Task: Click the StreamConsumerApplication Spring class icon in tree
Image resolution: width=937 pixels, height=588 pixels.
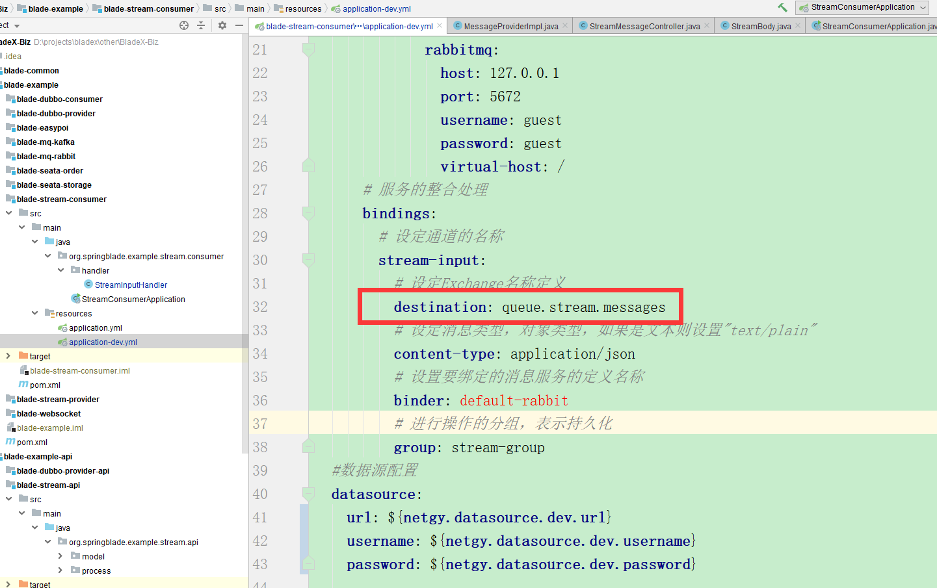Action: pos(75,299)
